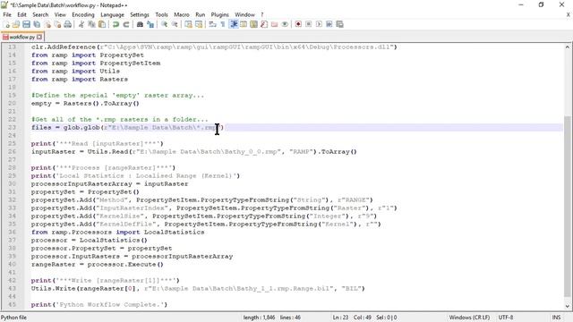The height and width of the screenshot is (322, 573).
Task: Open the Encoding menu
Action: coord(83,14)
